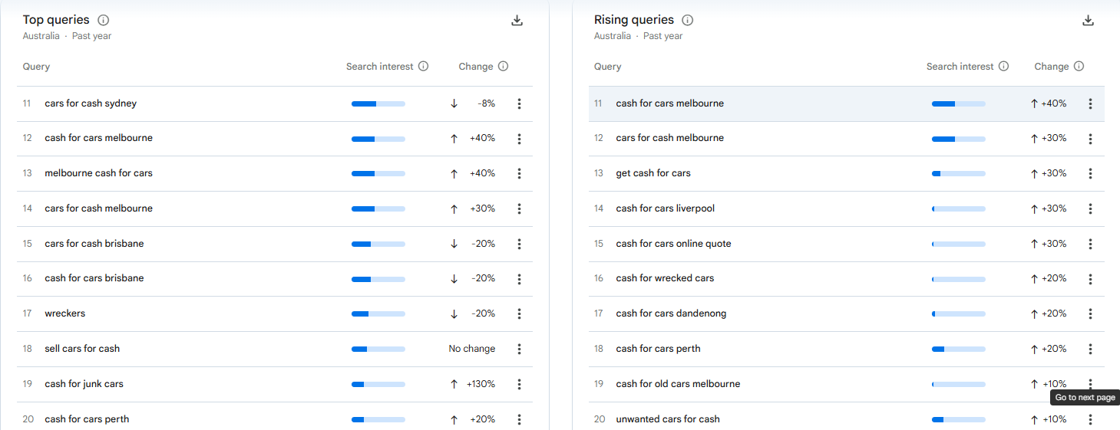Click the Top queries Query column header
The width and height of the screenshot is (1120, 430).
click(36, 67)
